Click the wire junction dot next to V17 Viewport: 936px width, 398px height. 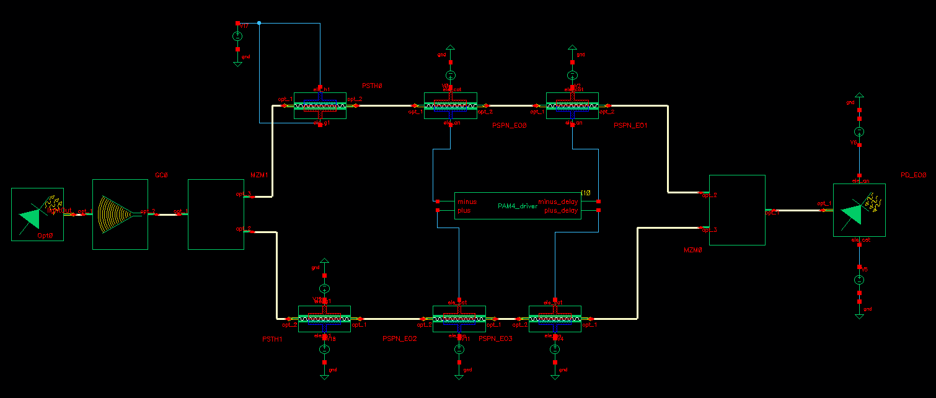(259, 23)
